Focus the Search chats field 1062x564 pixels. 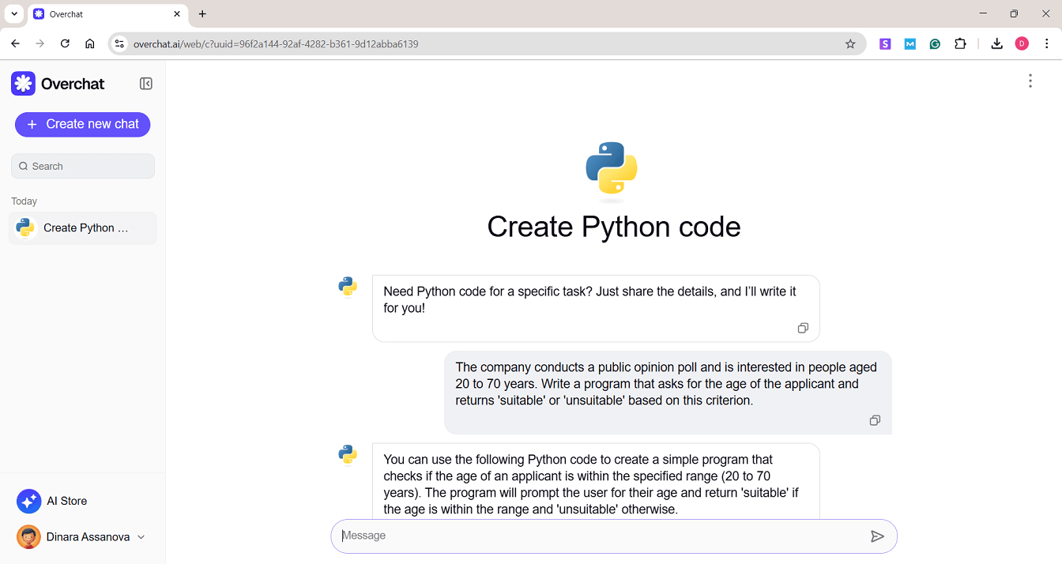(83, 166)
